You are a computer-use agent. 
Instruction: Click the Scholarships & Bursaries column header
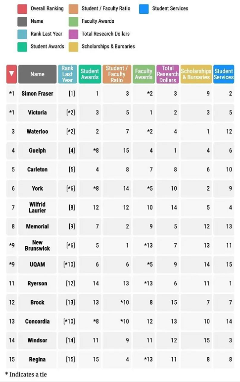click(x=196, y=74)
